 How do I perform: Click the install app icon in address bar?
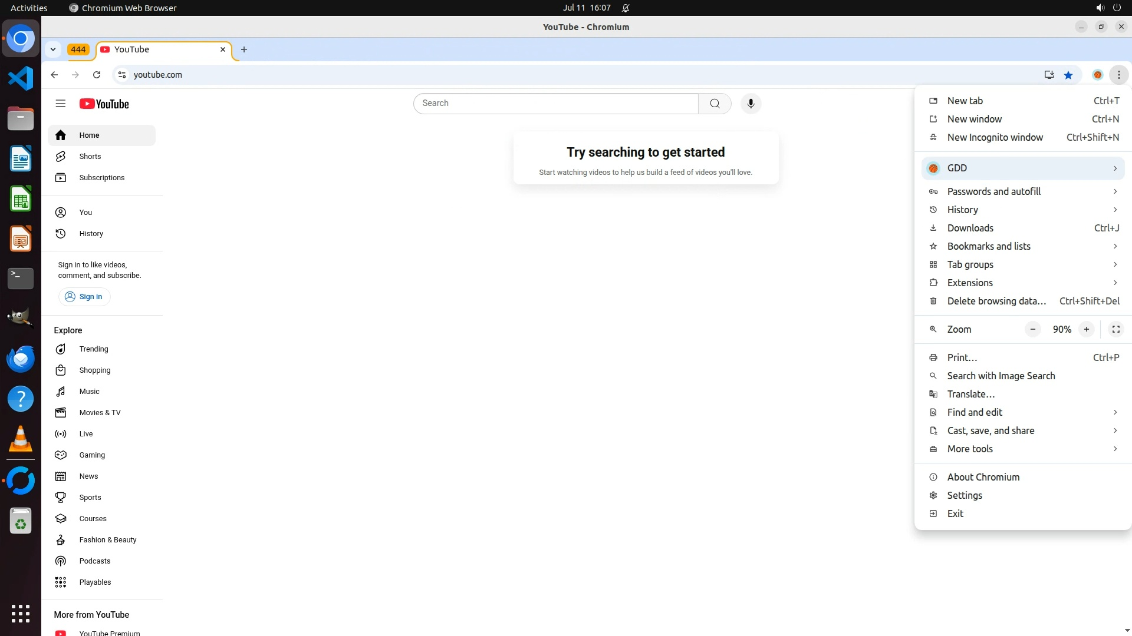pos(1049,75)
